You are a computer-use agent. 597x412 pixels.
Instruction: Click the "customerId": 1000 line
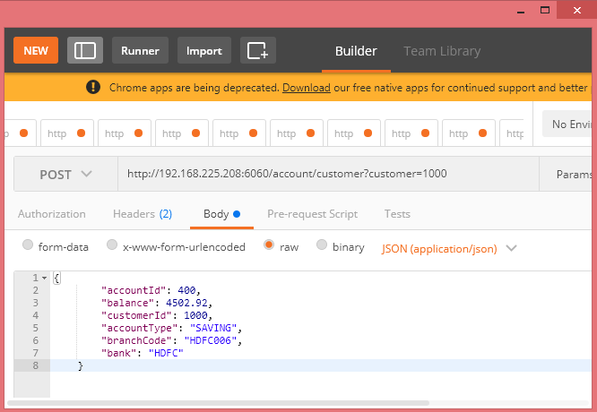click(x=157, y=315)
